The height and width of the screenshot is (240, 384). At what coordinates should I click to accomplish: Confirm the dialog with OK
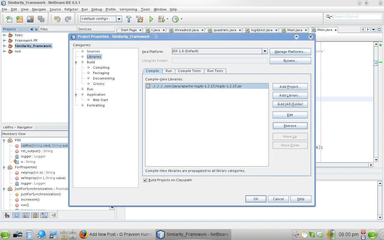click(256, 199)
